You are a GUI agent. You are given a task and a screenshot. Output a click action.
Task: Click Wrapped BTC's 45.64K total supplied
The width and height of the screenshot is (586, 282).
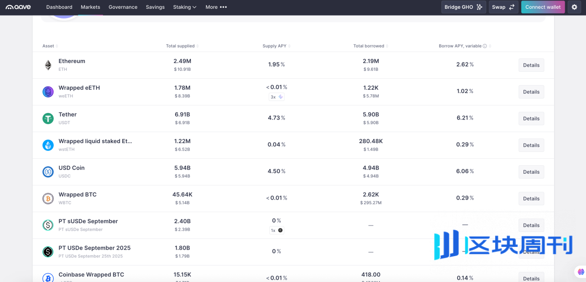[x=183, y=194]
